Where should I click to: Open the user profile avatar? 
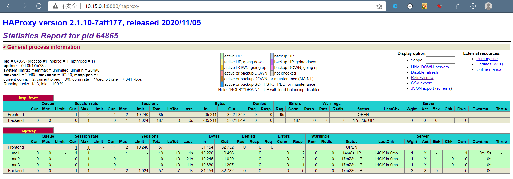point(488,6)
